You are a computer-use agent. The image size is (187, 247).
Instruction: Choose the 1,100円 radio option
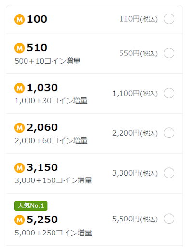[x=169, y=93]
